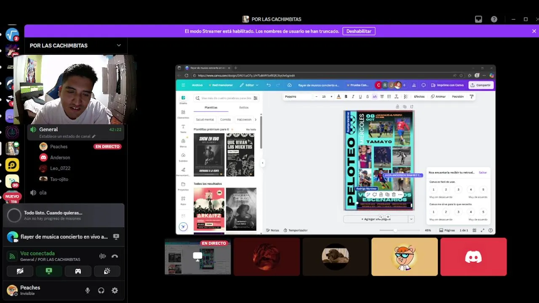Open the Poppins font family selector
The image size is (539, 303).
pyautogui.click(x=298, y=96)
